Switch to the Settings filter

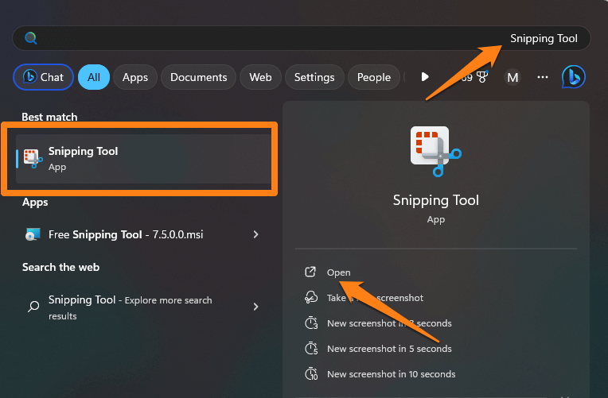pyautogui.click(x=314, y=77)
